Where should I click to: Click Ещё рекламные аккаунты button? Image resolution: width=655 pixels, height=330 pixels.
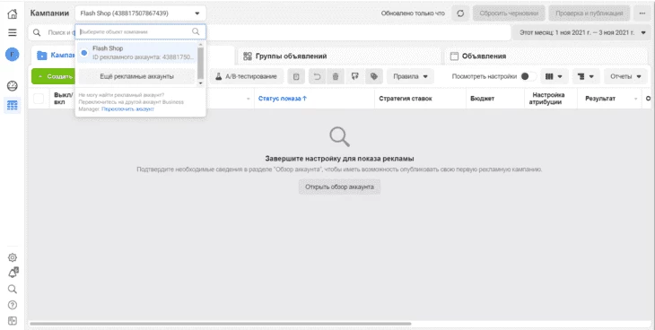pos(137,76)
